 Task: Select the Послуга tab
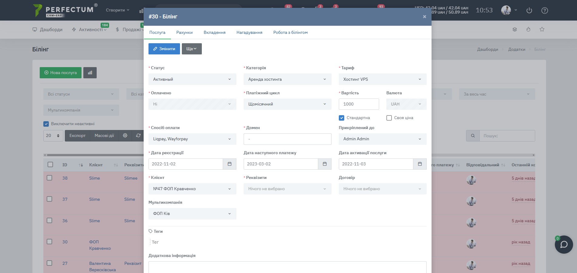[157, 32]
